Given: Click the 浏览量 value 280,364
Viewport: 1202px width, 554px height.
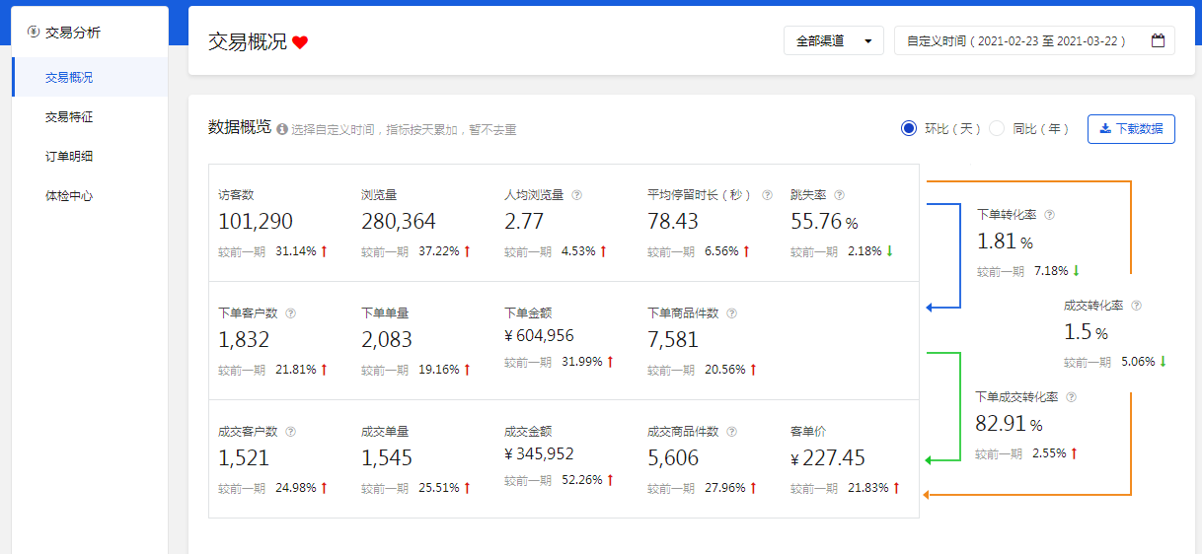Looking at the screenshot, I should pos(399,222).
